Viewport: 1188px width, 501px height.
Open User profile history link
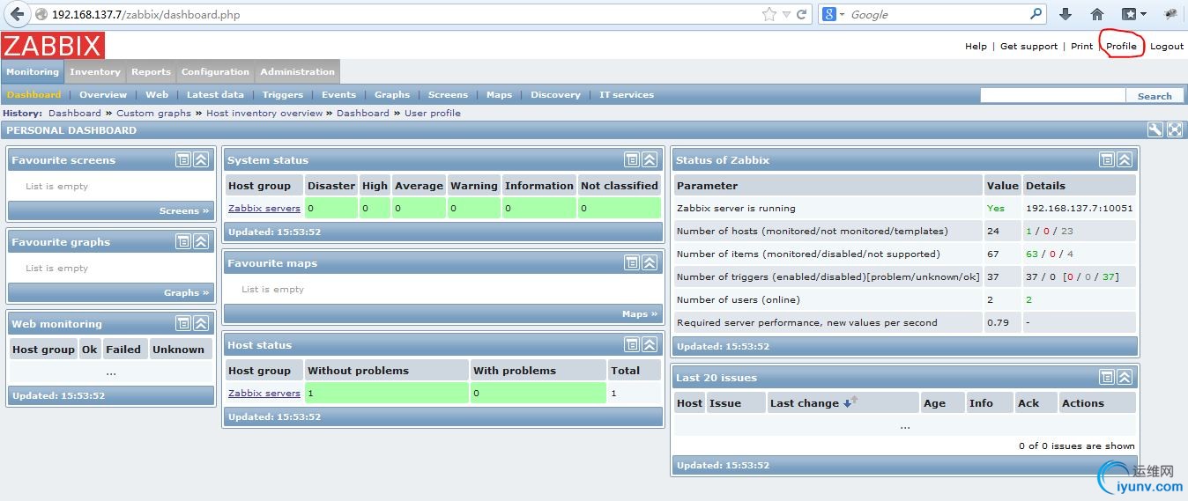tap(433, 114)
